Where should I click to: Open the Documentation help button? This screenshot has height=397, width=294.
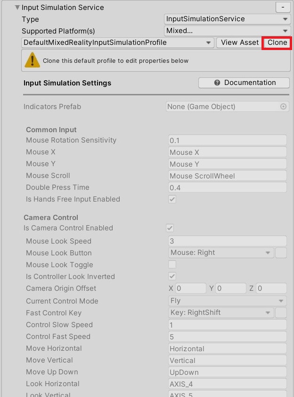click(244, 83)
